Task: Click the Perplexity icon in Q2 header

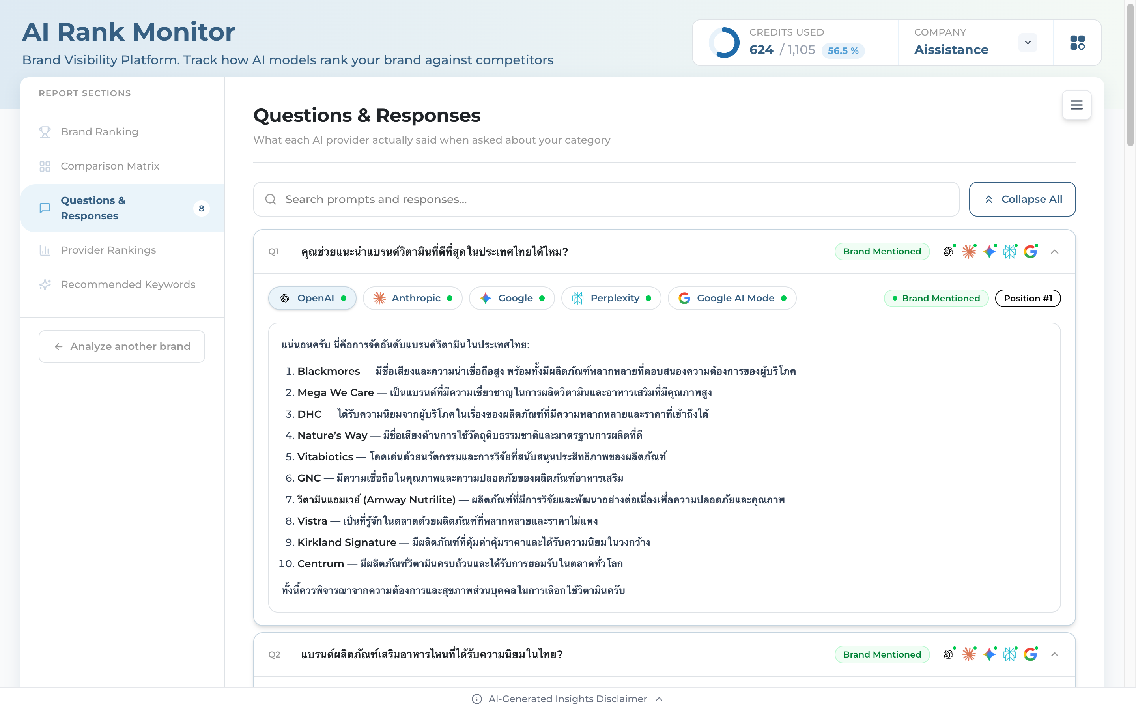Action: click(x=1010, y=654)
